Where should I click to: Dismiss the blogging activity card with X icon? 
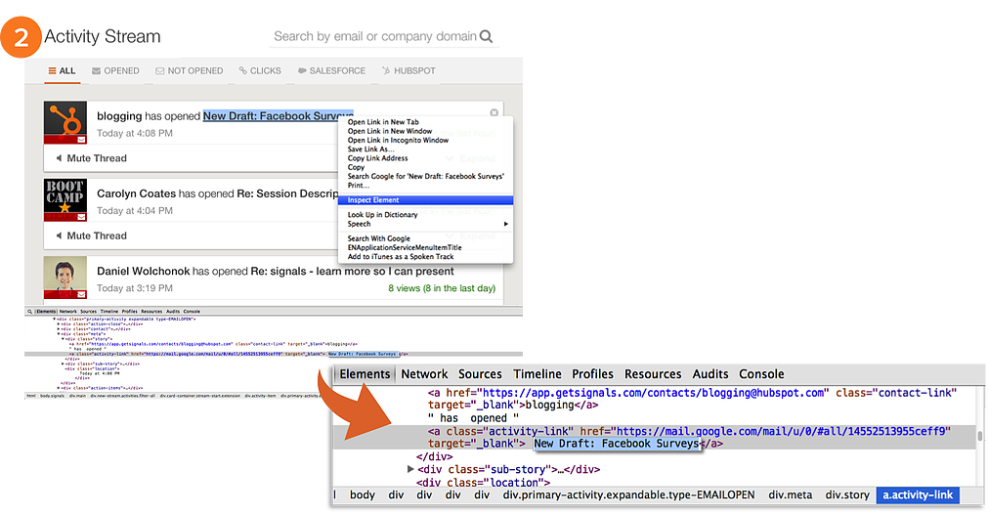[x=494, y=112]
